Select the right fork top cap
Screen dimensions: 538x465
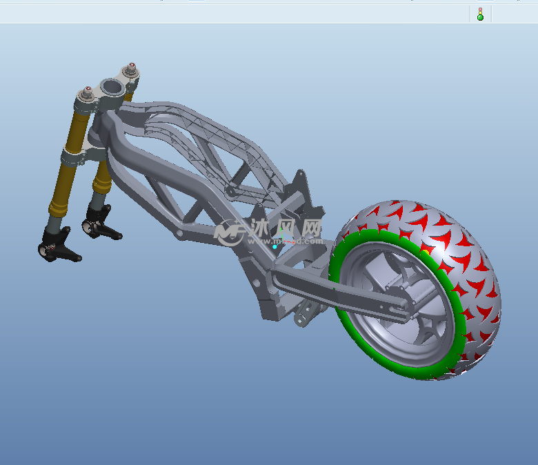point(130,71)
